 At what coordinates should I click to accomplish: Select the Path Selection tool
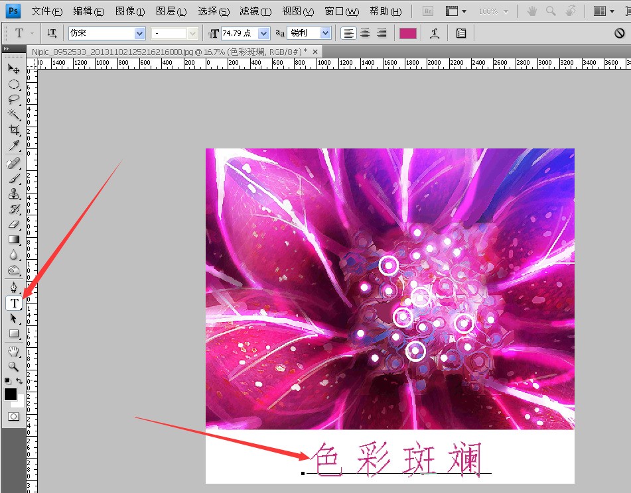tap(14, 319)
